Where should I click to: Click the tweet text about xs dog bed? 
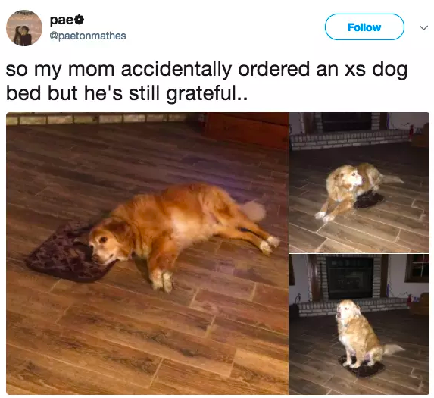[207, 81]
